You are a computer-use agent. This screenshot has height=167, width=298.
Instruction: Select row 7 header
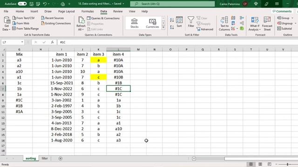pyautogui.click(x=3, y=89)
